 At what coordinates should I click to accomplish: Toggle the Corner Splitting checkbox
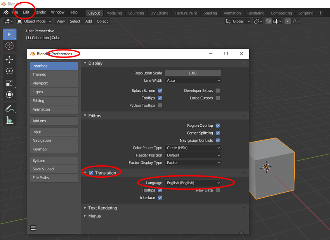click(x=218, y=133)
